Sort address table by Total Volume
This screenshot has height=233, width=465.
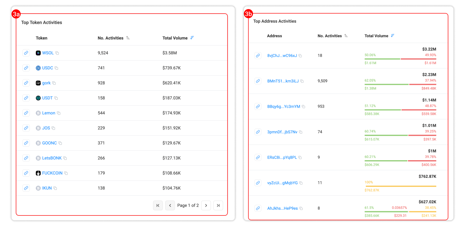(x=393, y=36)
